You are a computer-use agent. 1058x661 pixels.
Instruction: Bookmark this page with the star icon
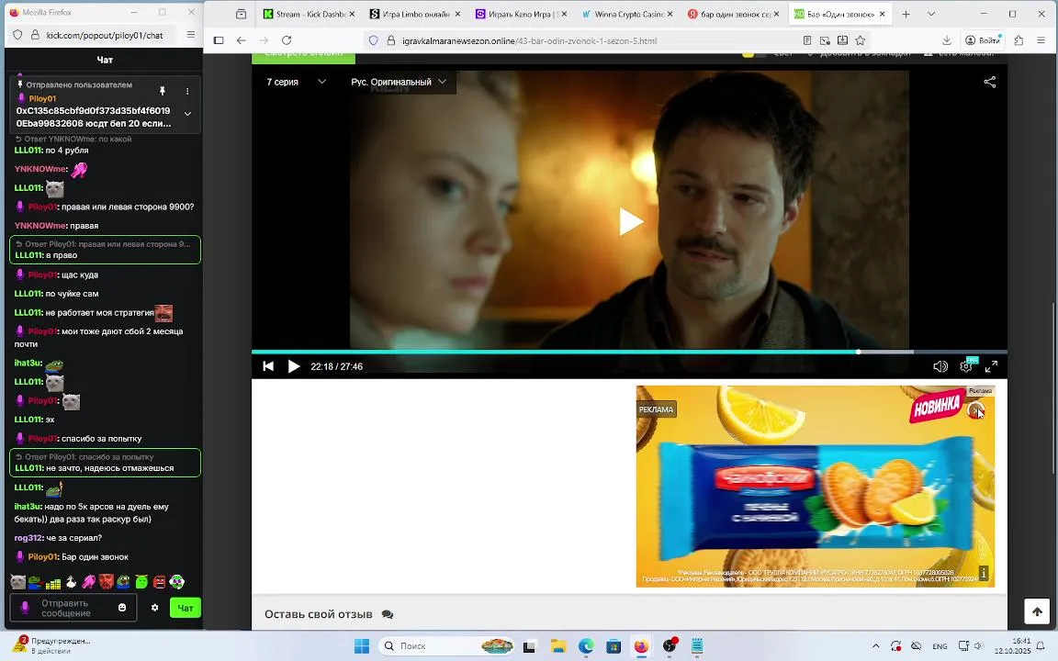860,40
